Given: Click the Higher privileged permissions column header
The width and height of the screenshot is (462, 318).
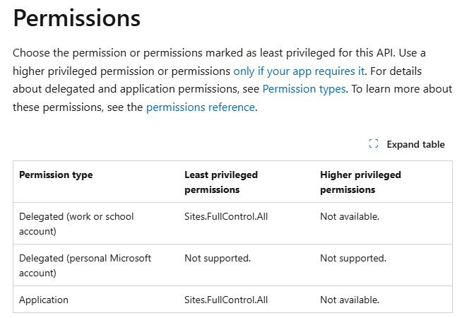Looking at the screenshot, I should pos(360,182).
